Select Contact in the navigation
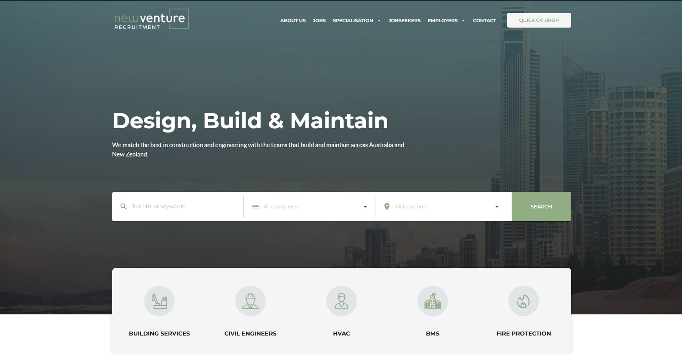Screen dimensions: 682x357 (484, 20)
